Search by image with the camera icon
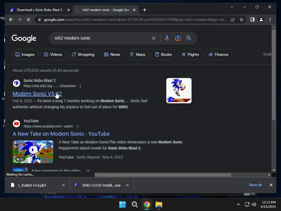 (178, 38)
